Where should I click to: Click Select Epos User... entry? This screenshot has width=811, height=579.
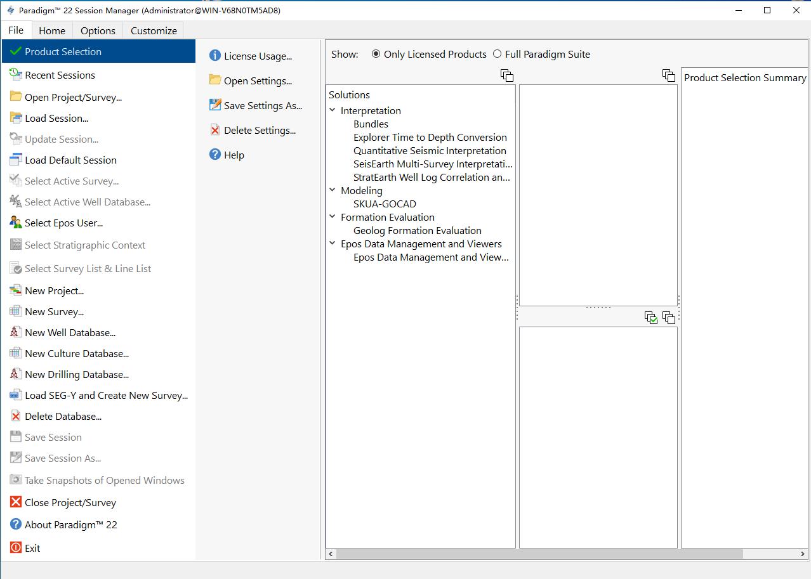point(99,223)
